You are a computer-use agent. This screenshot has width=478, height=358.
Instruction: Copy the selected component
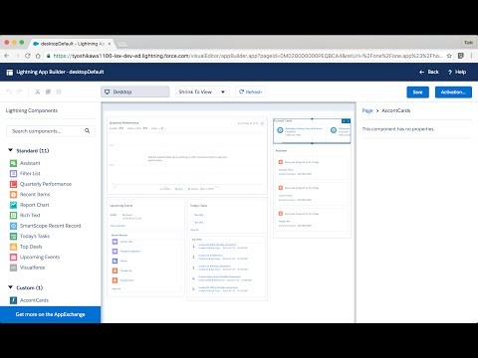48,91
